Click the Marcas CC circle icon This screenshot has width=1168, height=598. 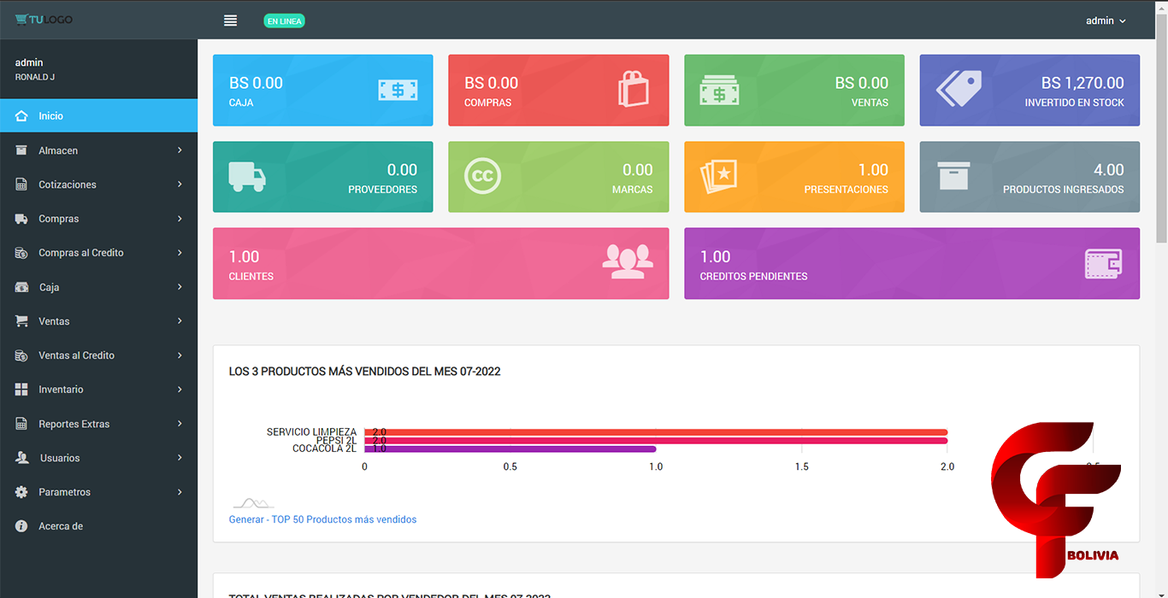pos(482,176)
